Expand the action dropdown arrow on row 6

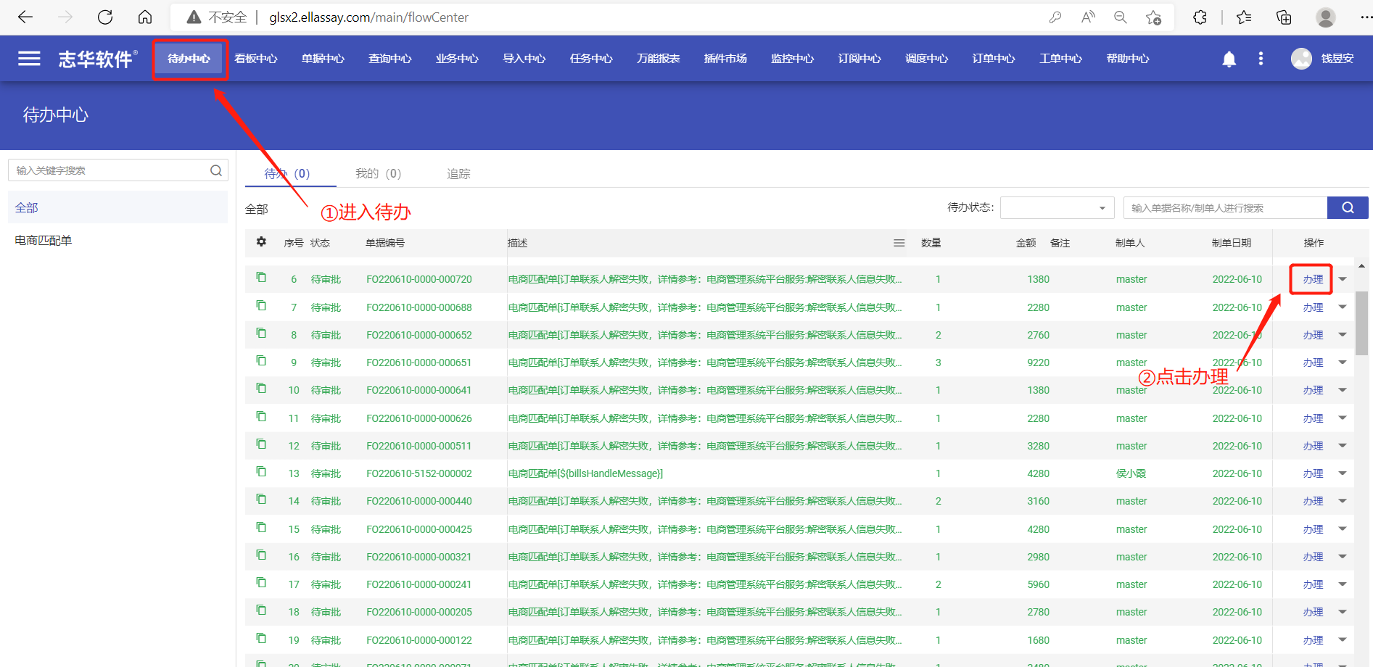click(1343, 279)
